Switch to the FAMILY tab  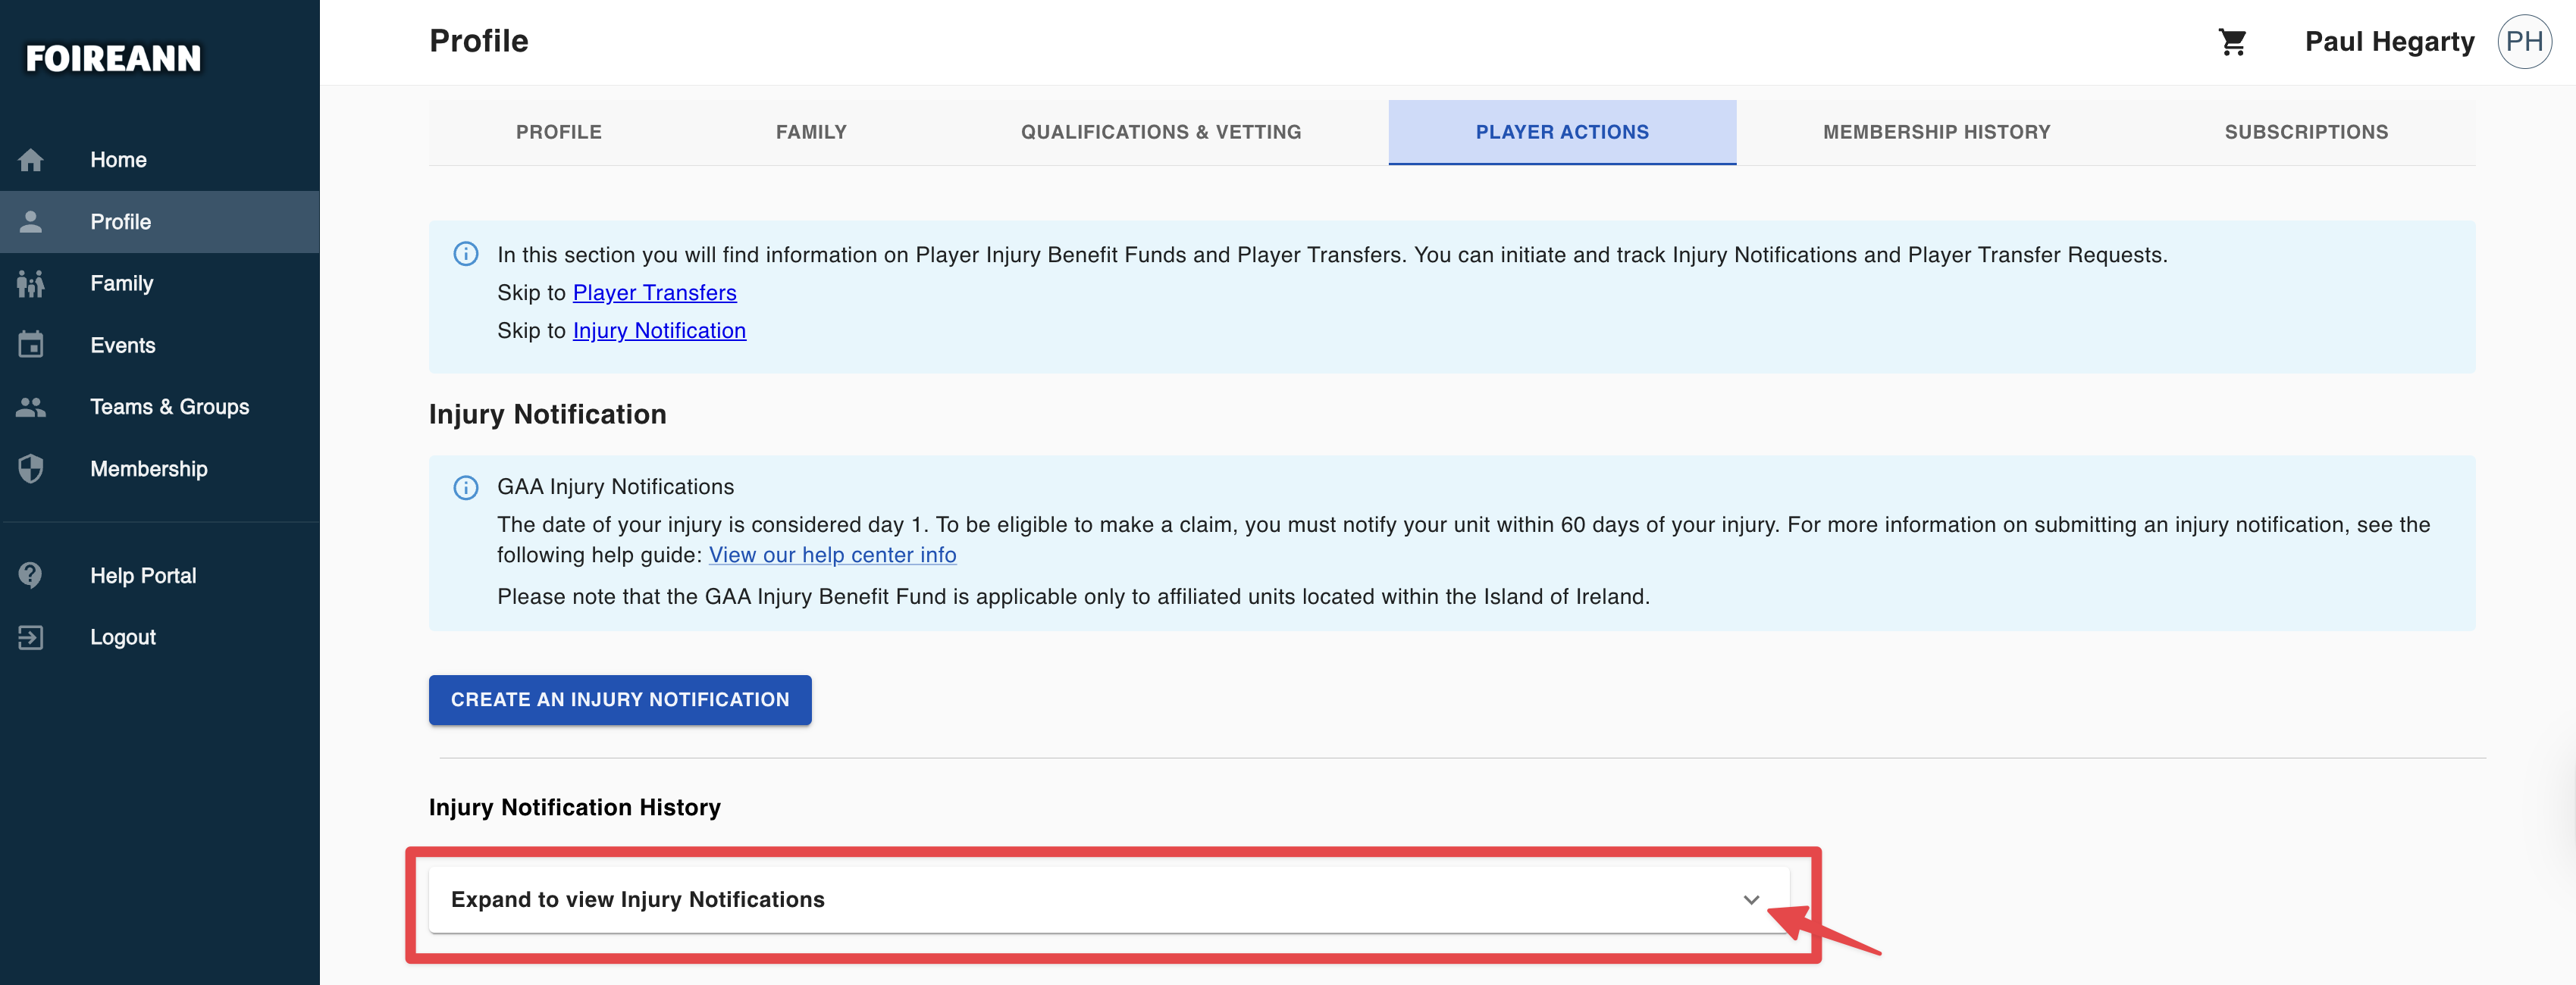(811, 132)
